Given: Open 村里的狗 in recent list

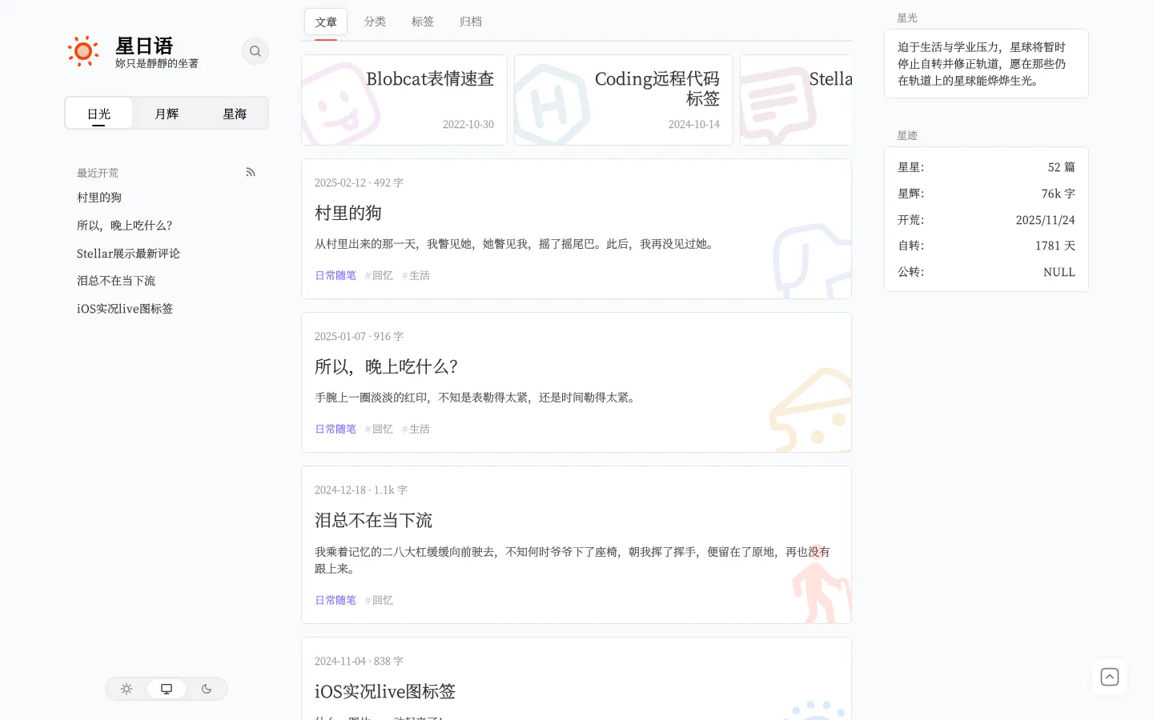Looking at the screenshot, I should pyautogui.click(x=99, y=198).
